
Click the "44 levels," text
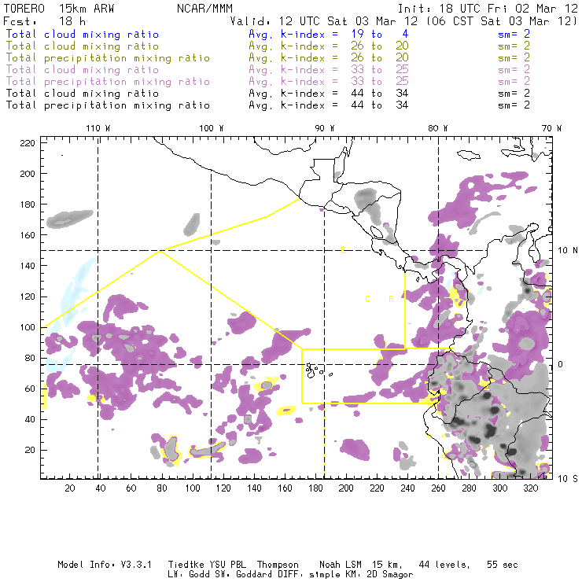(x=444, y=565)
